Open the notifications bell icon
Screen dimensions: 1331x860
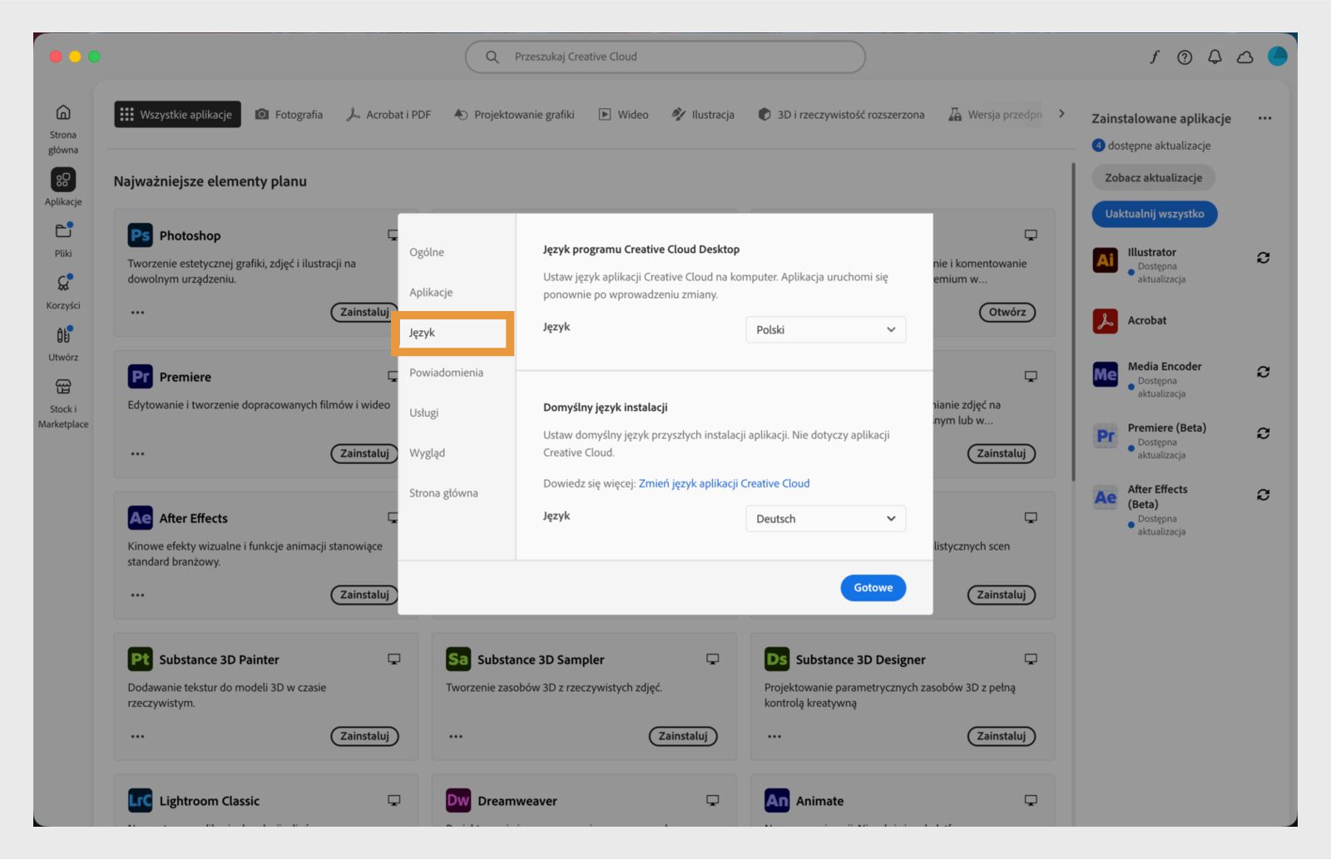(x=1215, y=57)
